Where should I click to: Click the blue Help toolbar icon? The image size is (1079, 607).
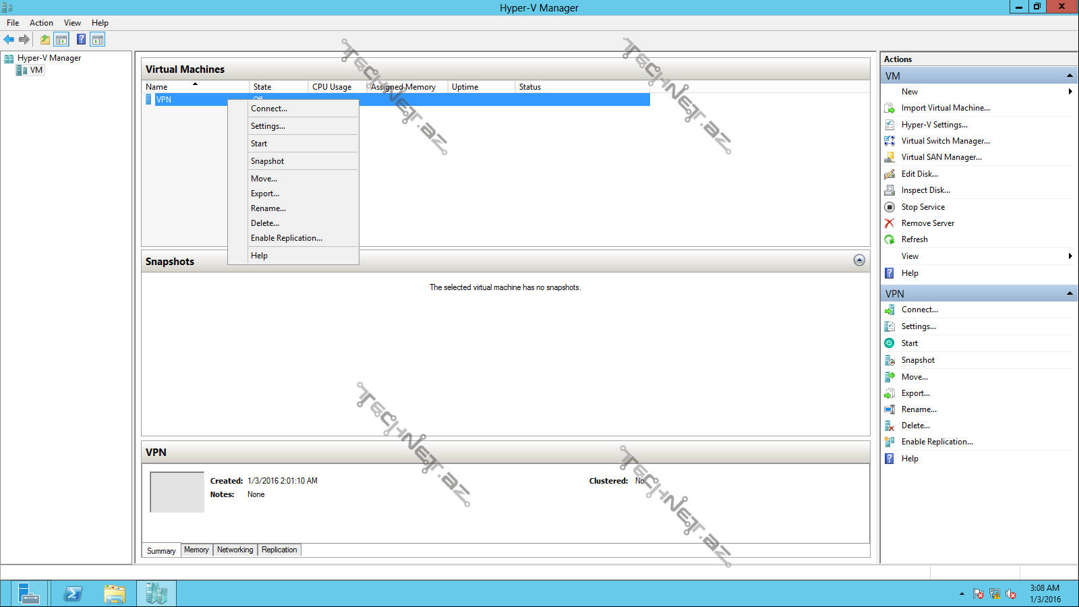click(x=81, y=40)
